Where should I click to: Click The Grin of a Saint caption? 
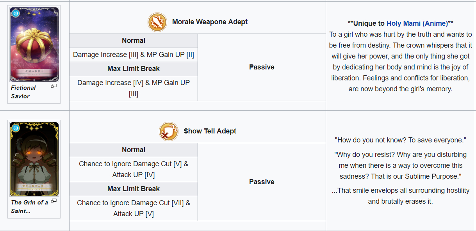29,206
